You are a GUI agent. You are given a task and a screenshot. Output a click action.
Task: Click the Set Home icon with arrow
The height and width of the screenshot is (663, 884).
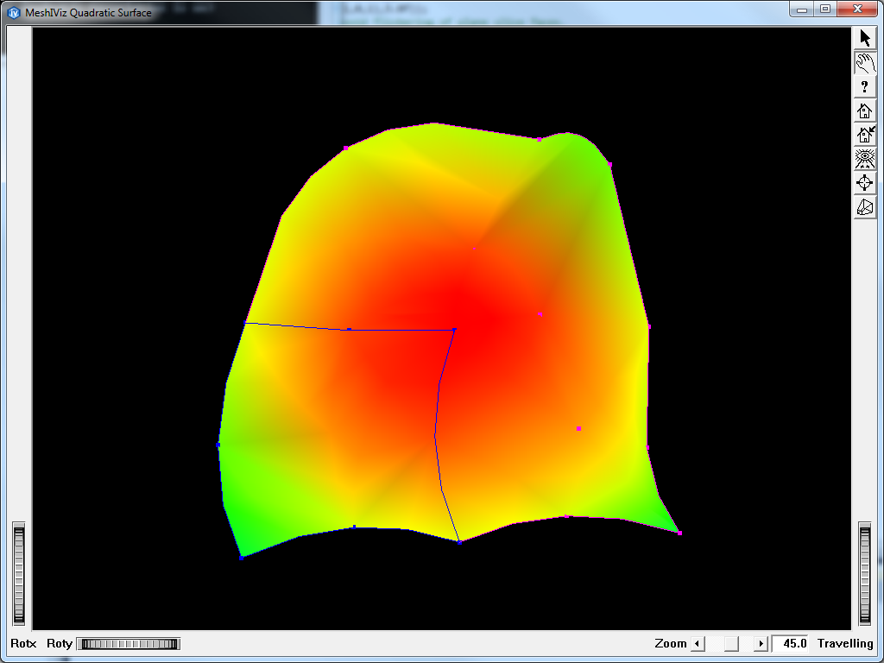pyautogui.click(x=864, y=135)
